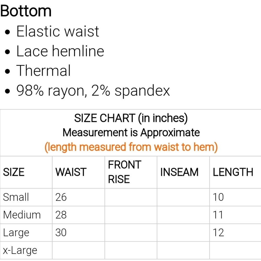Select the Small size row label
261x261 pixels.
[x=16, y=197]
